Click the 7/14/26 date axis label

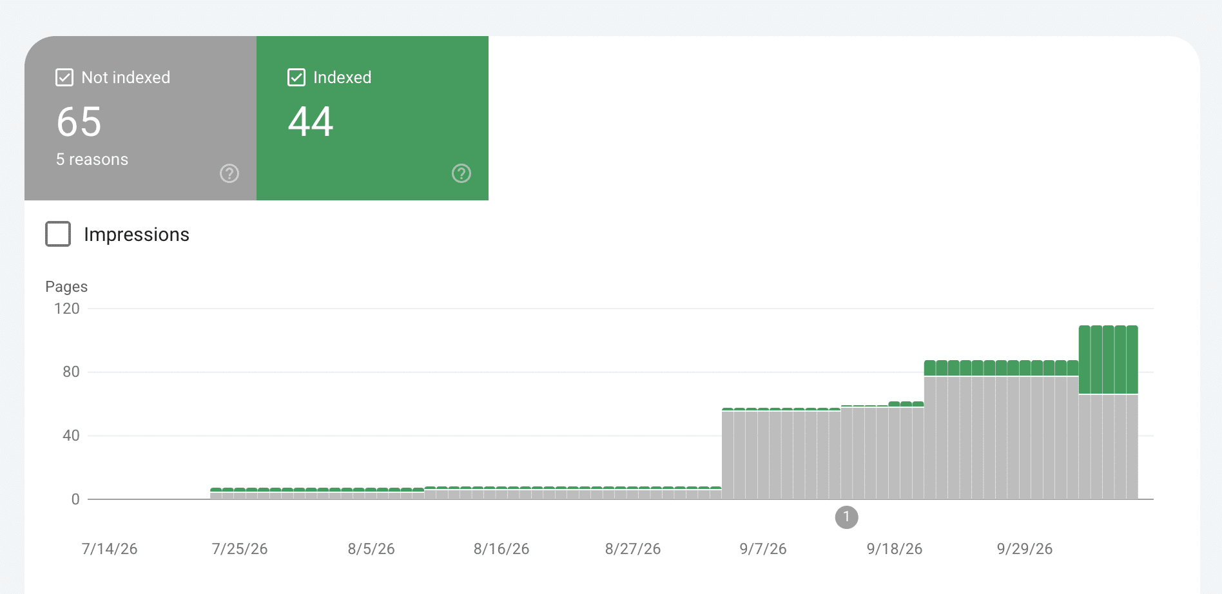click(110, 549)
